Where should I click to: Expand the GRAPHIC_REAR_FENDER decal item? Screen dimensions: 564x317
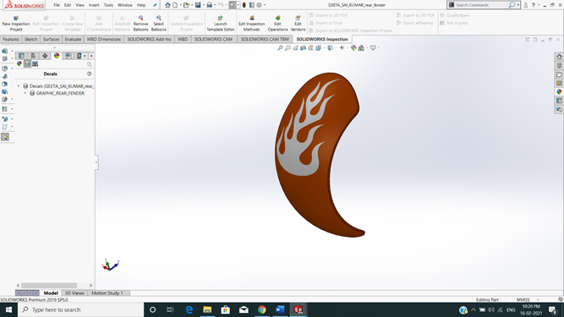25,93
